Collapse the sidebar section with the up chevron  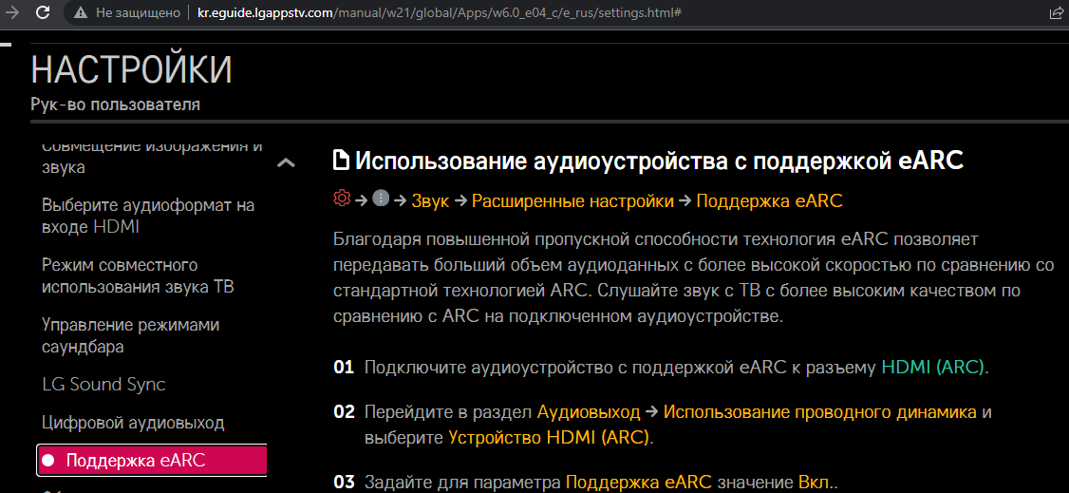tap(286, 163)
